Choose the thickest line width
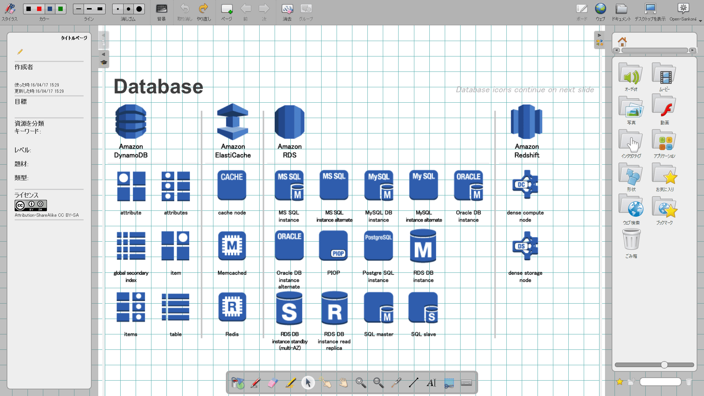The height and width of the screenshot is (396, 704). coord(100,9)
